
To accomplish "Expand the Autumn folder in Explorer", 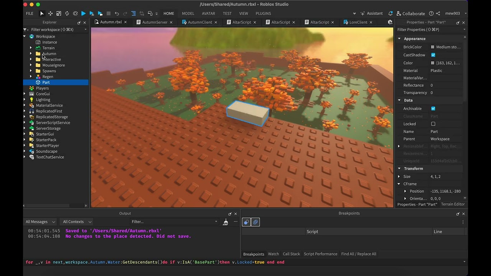I will (x=31, y=54).
